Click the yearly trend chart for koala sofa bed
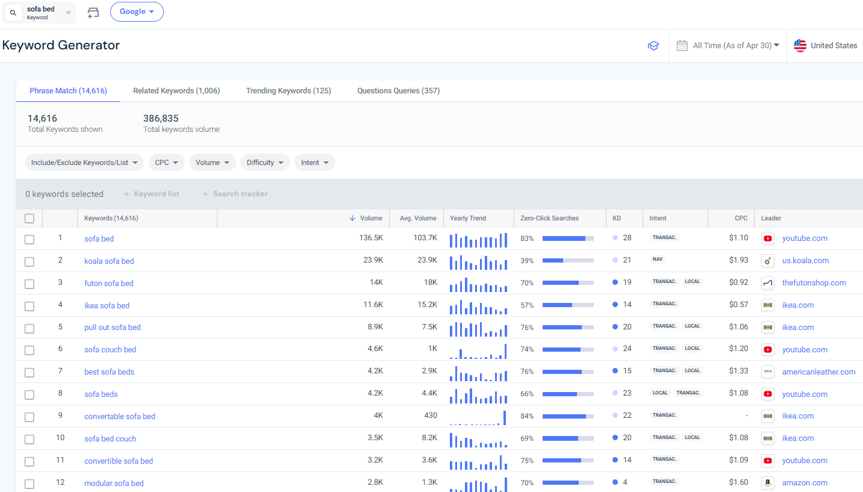Viewport: 863px width, 492px height. [479, 262]
